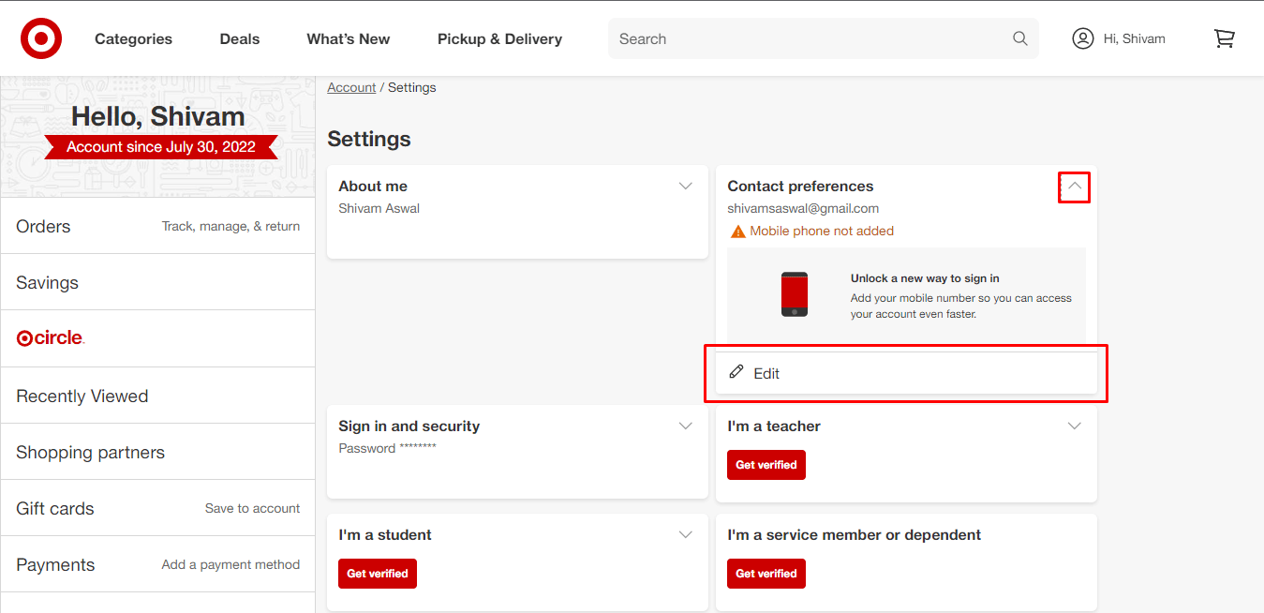
Task: Click Unlock a new way to sign in
Action: coord(925,278)
